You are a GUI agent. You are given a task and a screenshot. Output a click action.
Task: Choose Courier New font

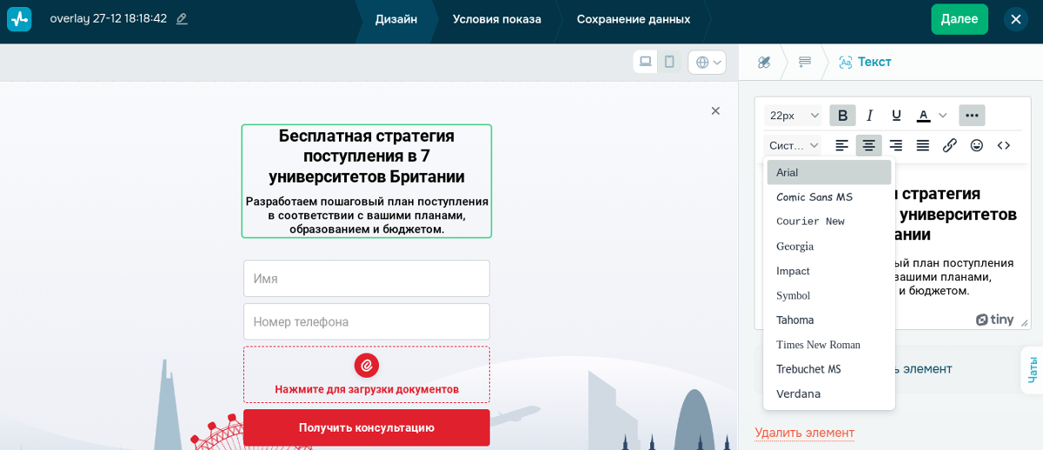829,222
